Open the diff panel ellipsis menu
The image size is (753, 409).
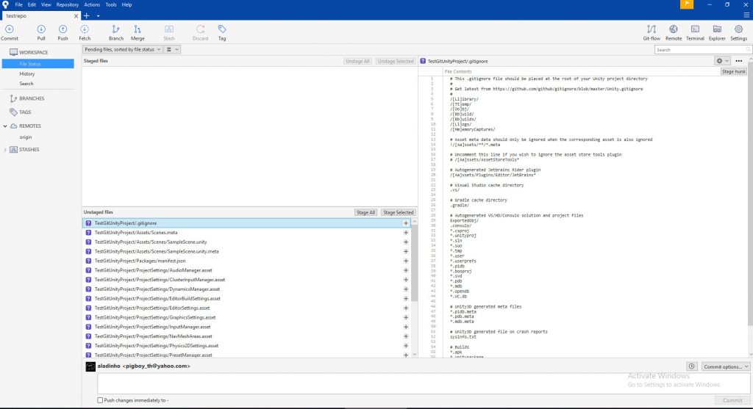point(738,61)
